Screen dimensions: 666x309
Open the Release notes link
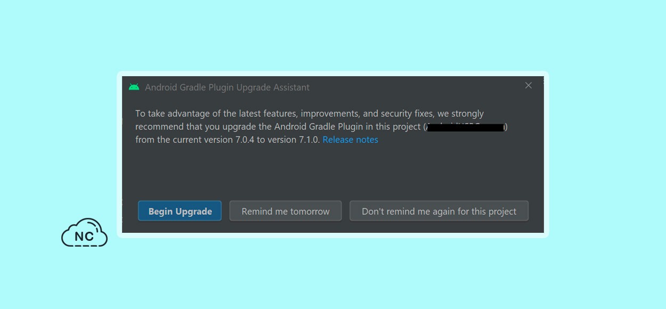point(351,140)
